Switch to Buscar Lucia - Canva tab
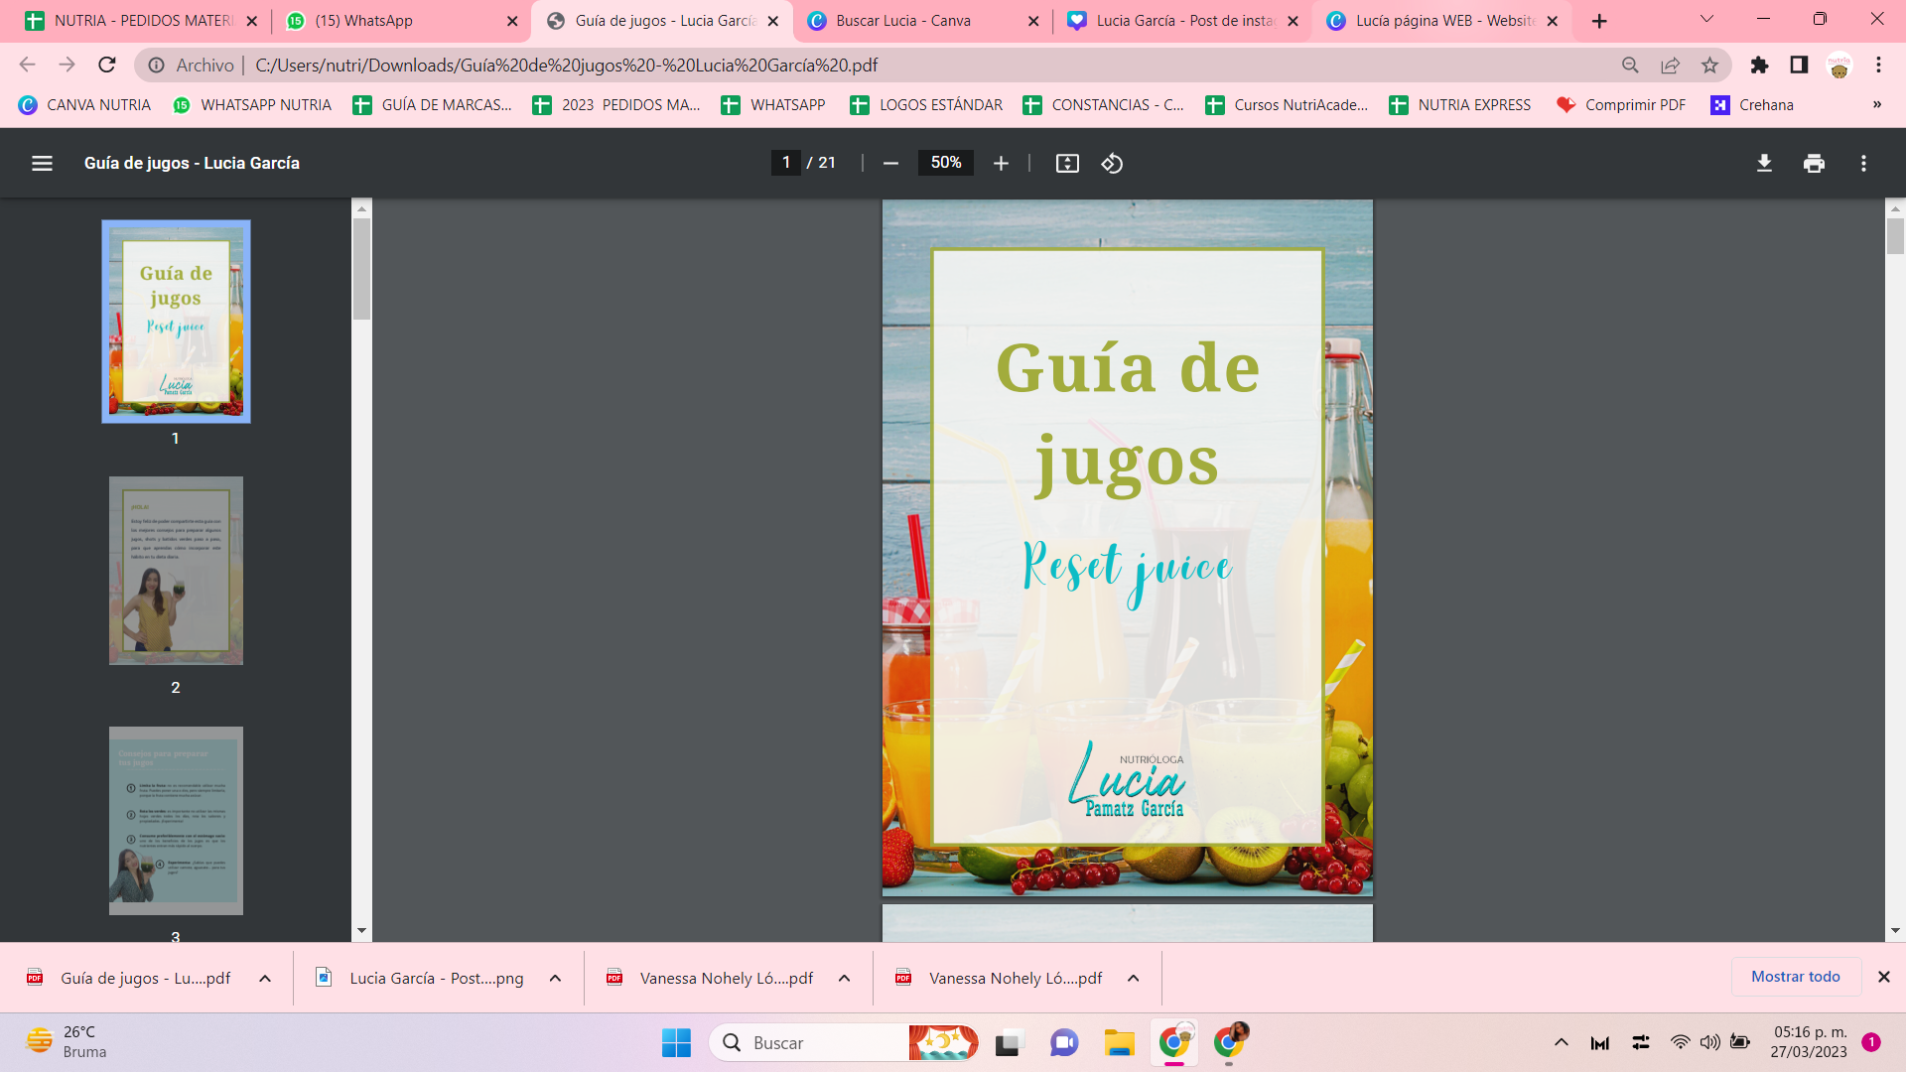The width and height of the screenshot is (1906, 1072). [x=902, y=21]
